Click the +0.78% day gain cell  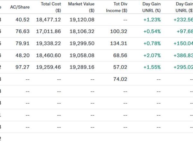pyautogui.click(x=152, y=43)
